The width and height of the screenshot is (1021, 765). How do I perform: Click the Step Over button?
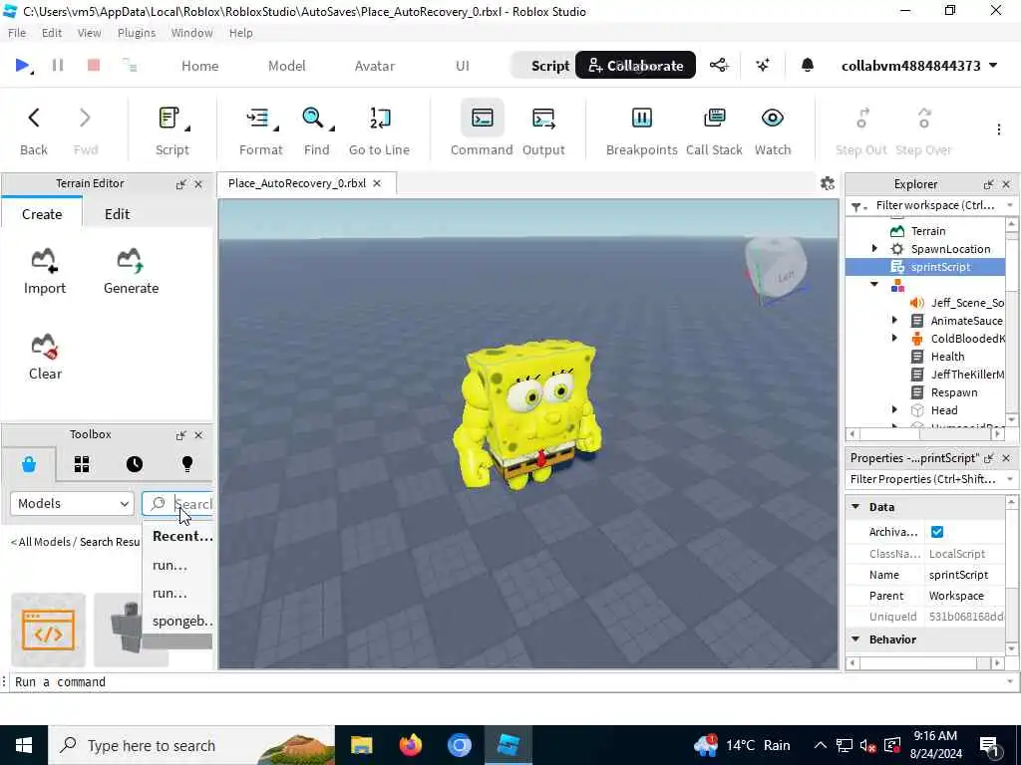[923, 130]
